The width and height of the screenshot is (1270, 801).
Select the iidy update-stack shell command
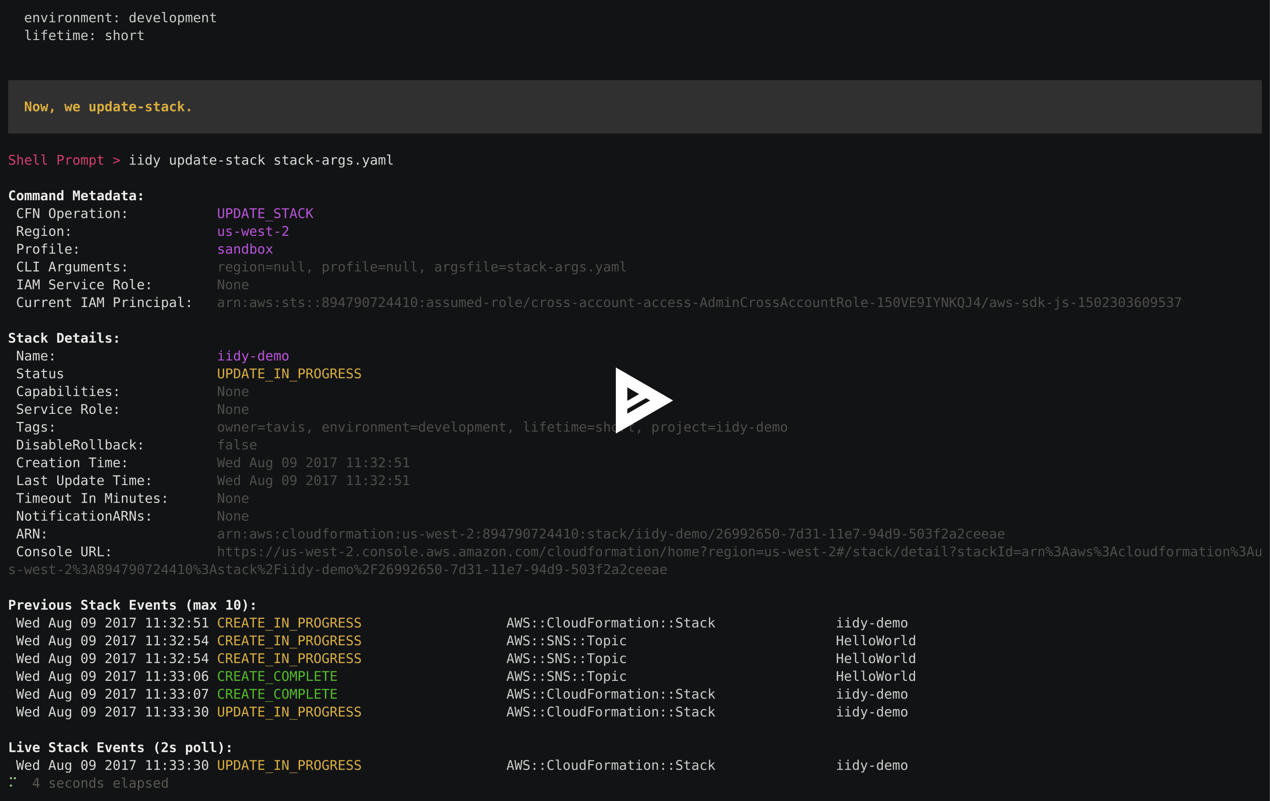point(261,160)
